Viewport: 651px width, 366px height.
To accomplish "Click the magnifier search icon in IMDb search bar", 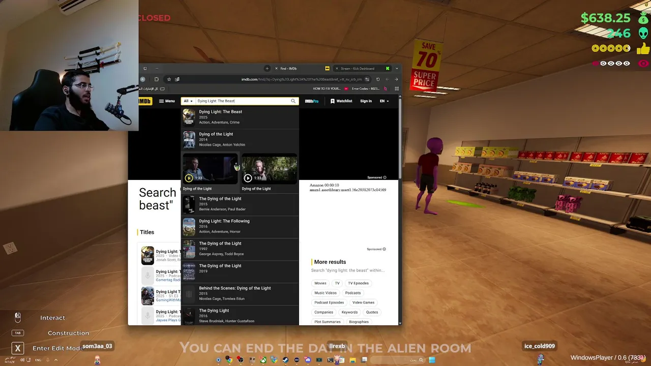I will pos(293,101).
